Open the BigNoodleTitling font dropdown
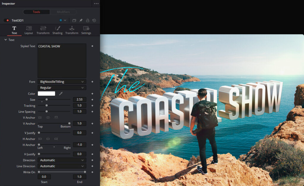The image size is (304, 186). (x=62, y=82)
